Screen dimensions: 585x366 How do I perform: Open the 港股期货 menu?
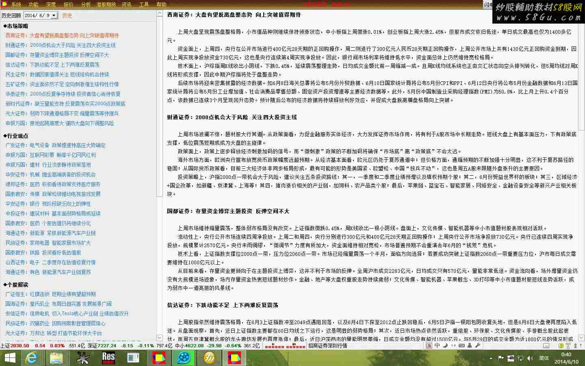[x=106, y=4]
